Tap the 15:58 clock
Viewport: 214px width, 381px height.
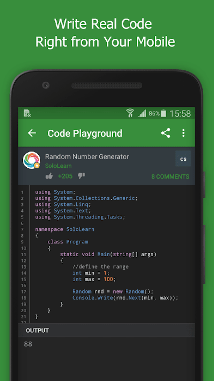tap(180, 114)
